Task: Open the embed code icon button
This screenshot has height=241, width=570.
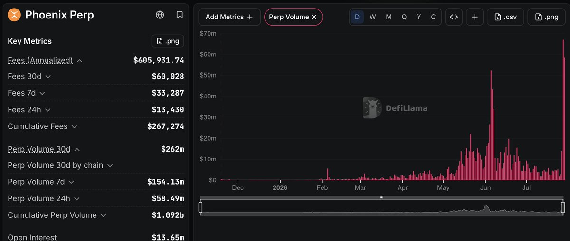Action: [x=454, y=17]
